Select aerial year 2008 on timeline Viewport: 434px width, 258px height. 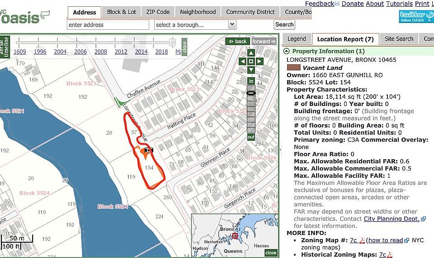click(x=101, y=52)
